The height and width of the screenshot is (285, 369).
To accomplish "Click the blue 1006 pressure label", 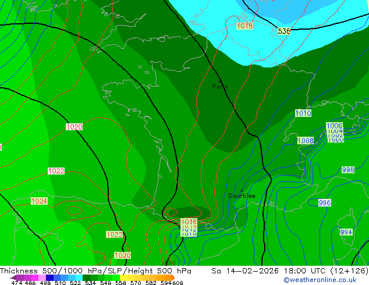I will click(x=334, y=126).
